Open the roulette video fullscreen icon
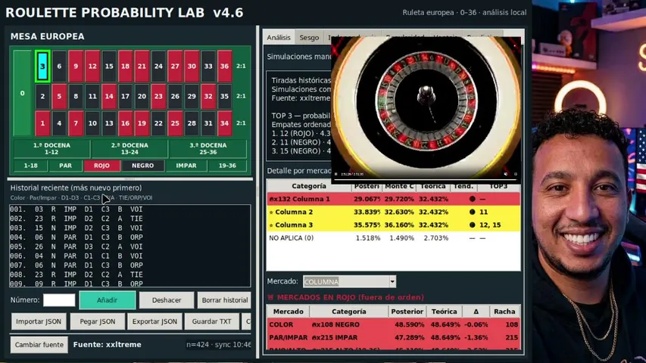This screenshot has width=646, height=363. point(516,174)
